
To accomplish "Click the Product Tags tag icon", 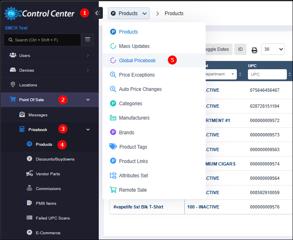I will (x=113, y=147).
